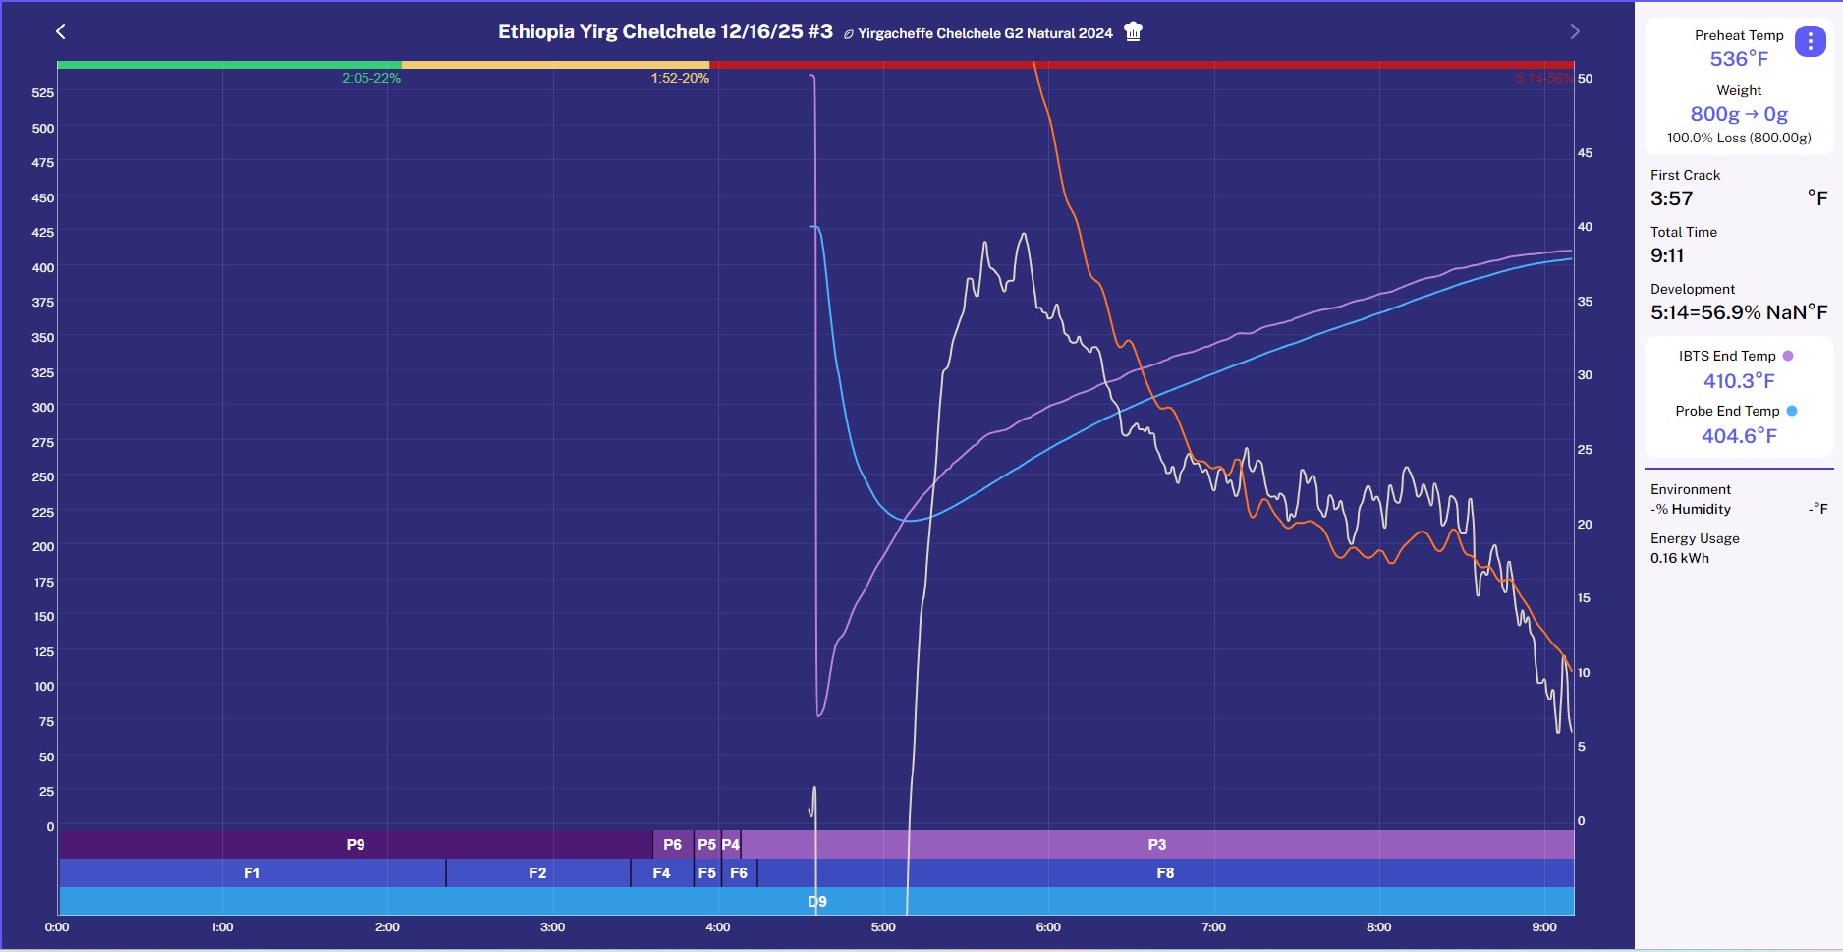Click the F2 fan segment
The image size is (1843, 952).
[x=537, y=872]
